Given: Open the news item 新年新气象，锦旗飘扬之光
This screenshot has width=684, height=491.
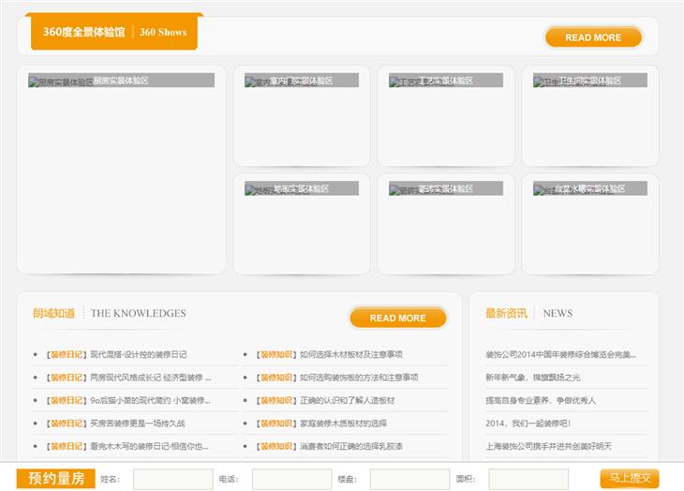Looking at the screenshot, I should click(x=532, y=378).
